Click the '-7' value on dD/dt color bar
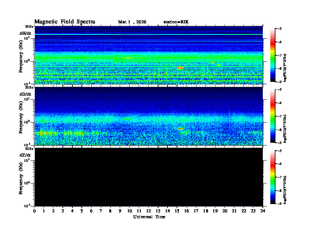 280,116
